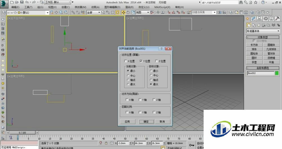Image resolution: width=282 pixels, height=149 pixels.
Task: Click the Open File folder icon
Action: coord(17,2)
